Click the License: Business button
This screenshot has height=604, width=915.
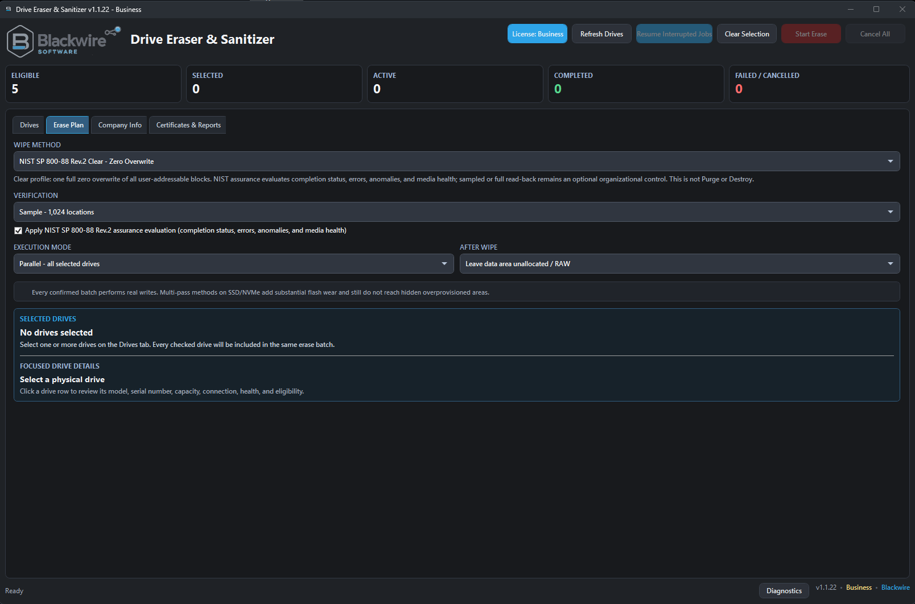(537, 34)
